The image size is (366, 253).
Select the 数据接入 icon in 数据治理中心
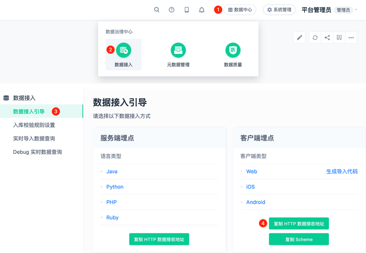[x=124, y=50]
